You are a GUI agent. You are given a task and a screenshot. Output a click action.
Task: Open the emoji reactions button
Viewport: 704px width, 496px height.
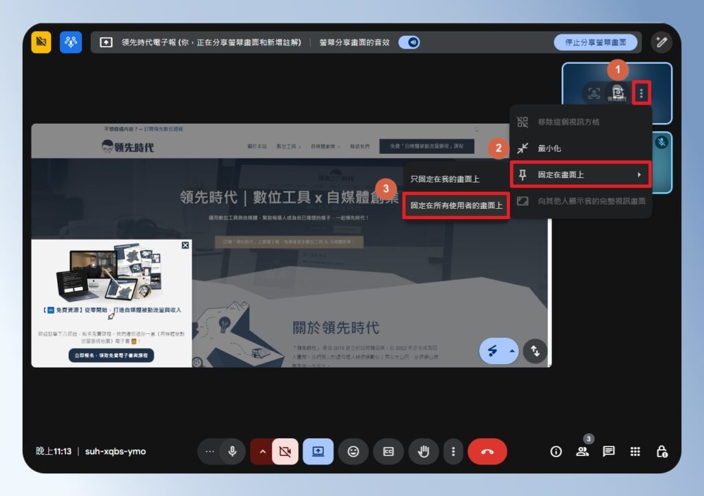point(353,451)
